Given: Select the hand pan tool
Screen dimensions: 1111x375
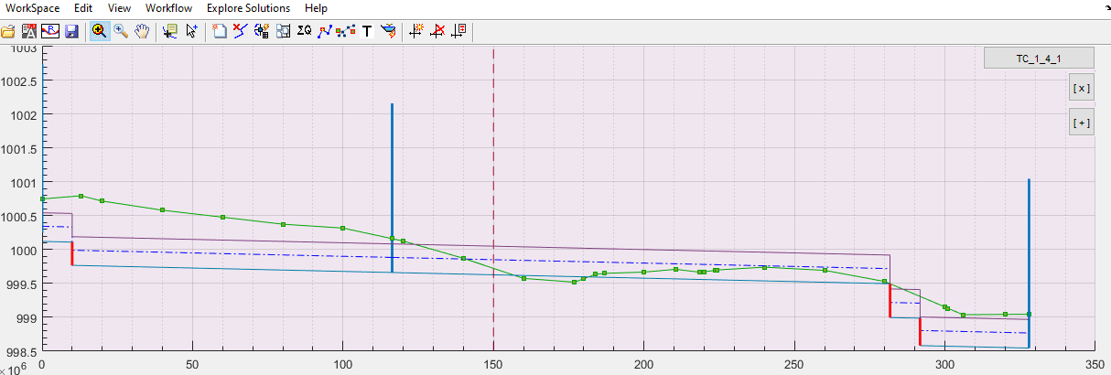Looking at the screenshot, I should pos(142,30).
